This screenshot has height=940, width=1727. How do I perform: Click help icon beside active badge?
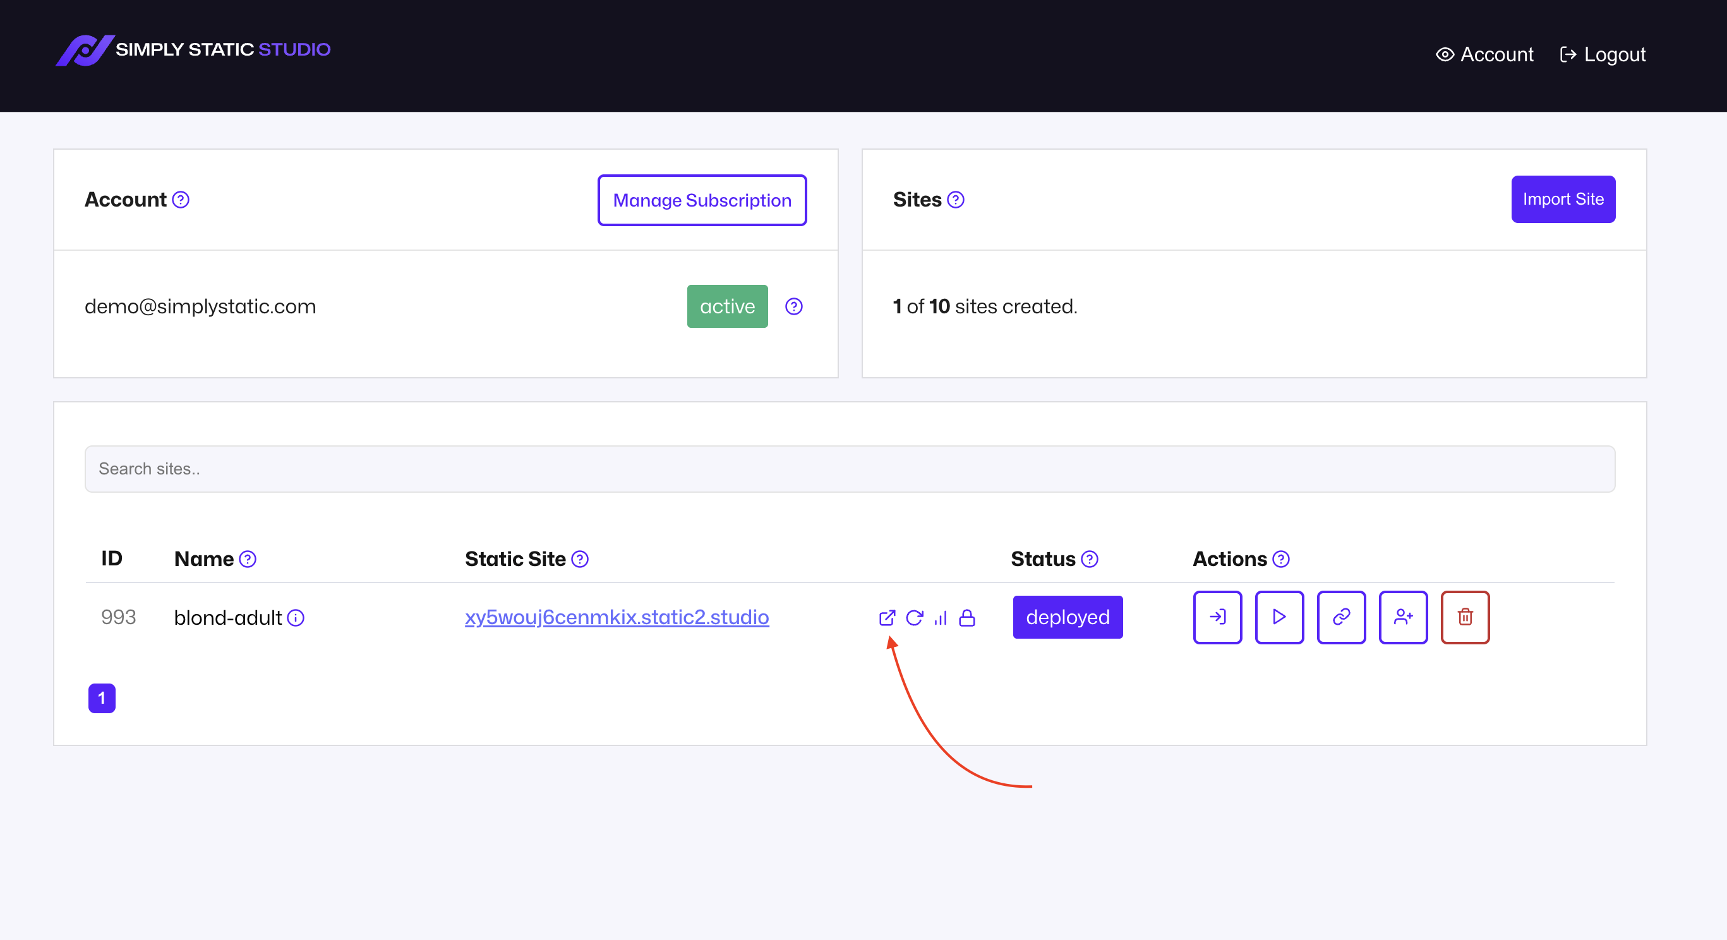point(794,306)
